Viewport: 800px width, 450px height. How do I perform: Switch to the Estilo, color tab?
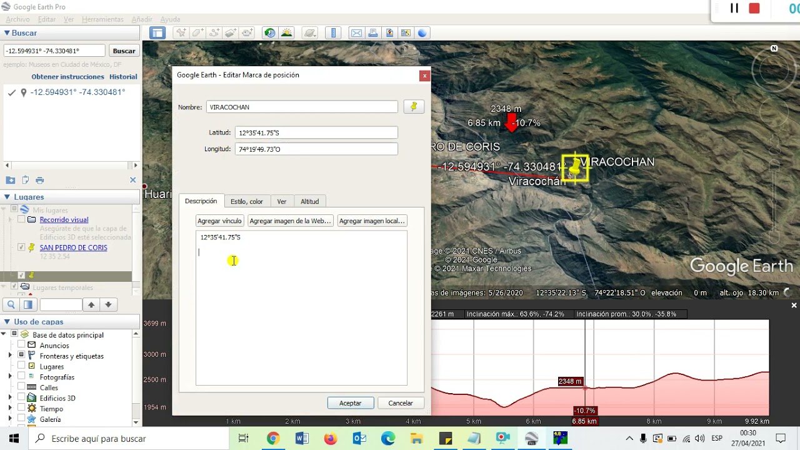[x=246, y=201]
